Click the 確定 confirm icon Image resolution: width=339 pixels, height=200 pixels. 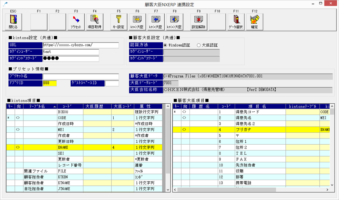click(254, 22)
